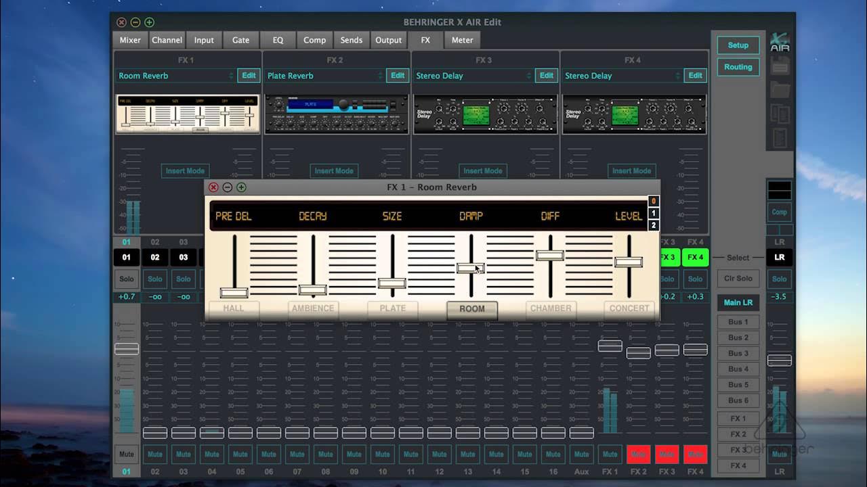Open the FX 4 Stereo Delay dropdown
The image size is (867, 487).
(622, 76)
